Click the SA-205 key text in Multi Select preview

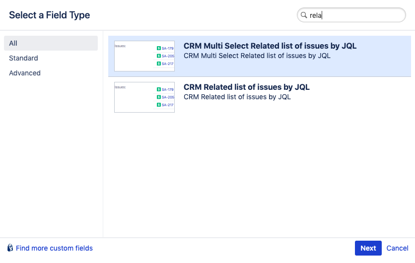(167, 56)
